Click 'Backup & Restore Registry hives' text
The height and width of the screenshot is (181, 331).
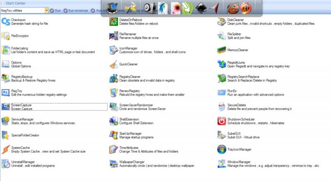coord(34,80)
